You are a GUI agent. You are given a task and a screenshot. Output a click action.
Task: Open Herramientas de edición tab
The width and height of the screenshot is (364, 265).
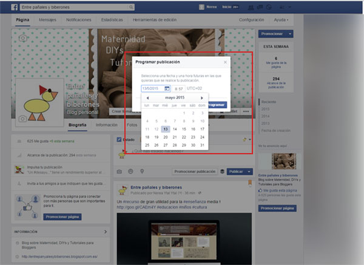(x=155, y=20)
